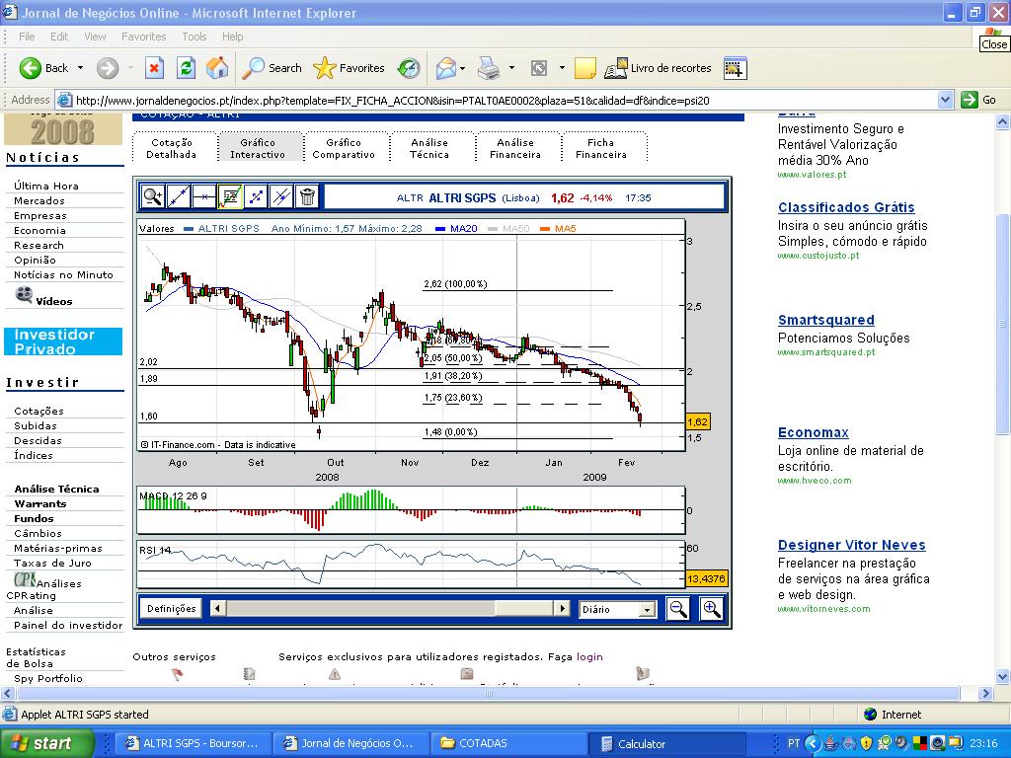Open the Print button dropdown arrow
The height and width of the screenshot is (758, 1011).
(511, 68)
